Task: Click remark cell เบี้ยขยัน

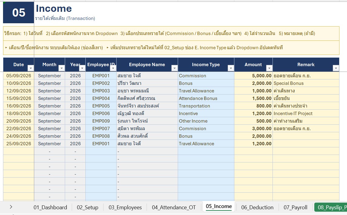Action: [306, 98]
